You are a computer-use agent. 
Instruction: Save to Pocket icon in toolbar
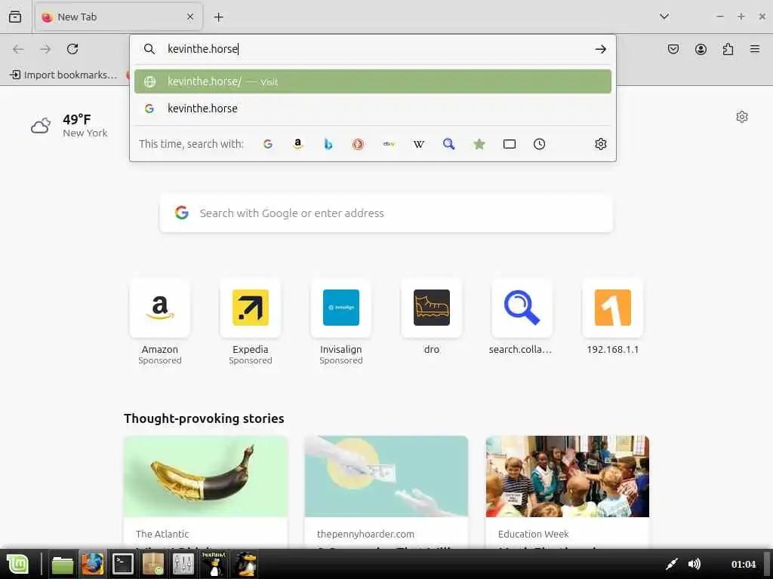pos(673,49)
